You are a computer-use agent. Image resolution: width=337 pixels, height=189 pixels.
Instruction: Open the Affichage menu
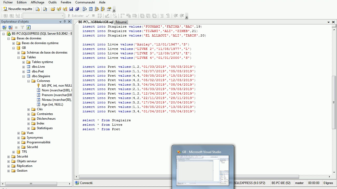click(37, 2)
